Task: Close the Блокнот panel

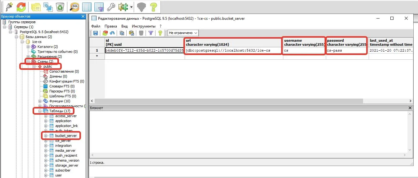Action: [410, 108]
